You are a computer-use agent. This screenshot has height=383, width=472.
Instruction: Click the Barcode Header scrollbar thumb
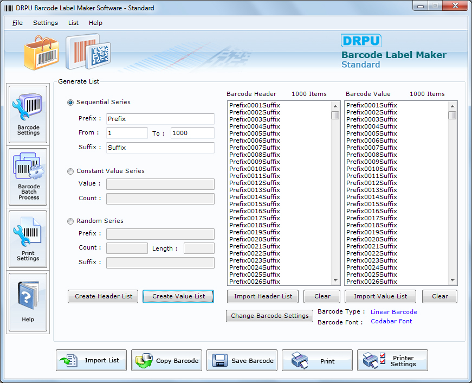335,116
